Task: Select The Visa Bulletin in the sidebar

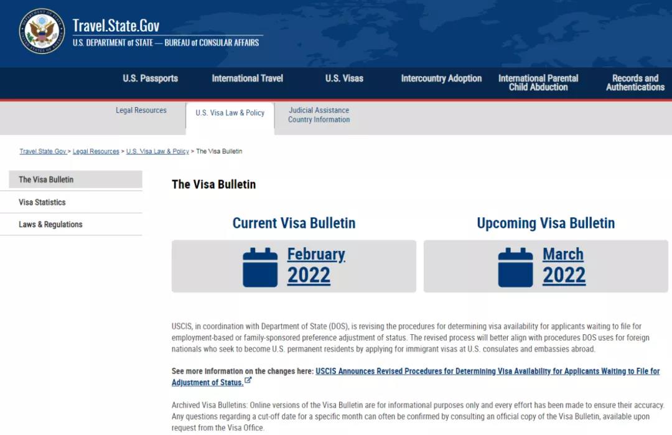Action: [x=75, y=180]
